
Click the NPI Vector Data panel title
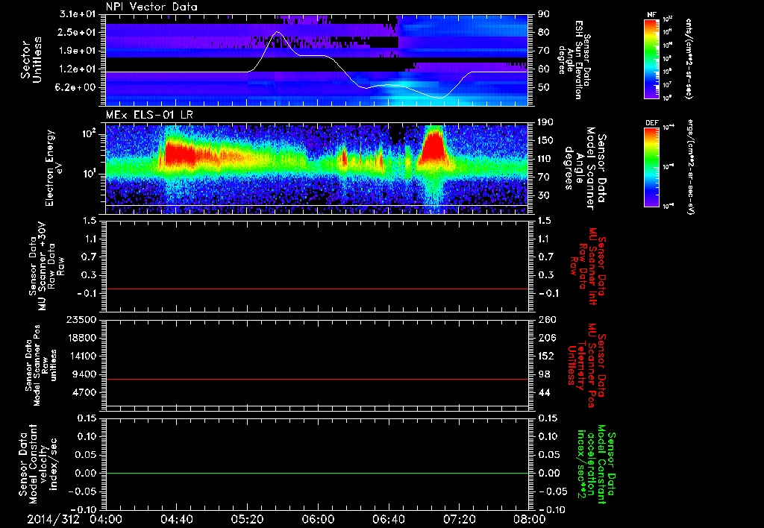(151, 7)
